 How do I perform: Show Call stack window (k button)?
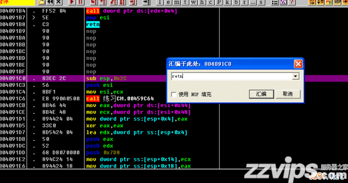[x=227, y=2]
